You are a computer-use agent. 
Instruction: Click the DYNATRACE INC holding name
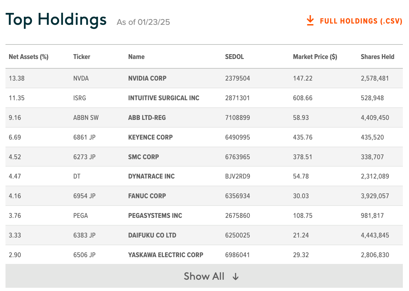[x=152, y=176]
